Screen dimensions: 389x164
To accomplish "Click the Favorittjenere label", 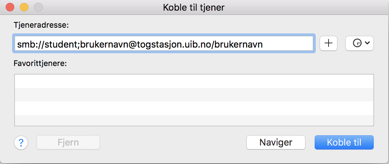I will coord(40,64).
